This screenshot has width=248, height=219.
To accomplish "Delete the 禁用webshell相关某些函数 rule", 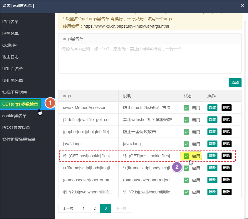I will coord(226,120).
